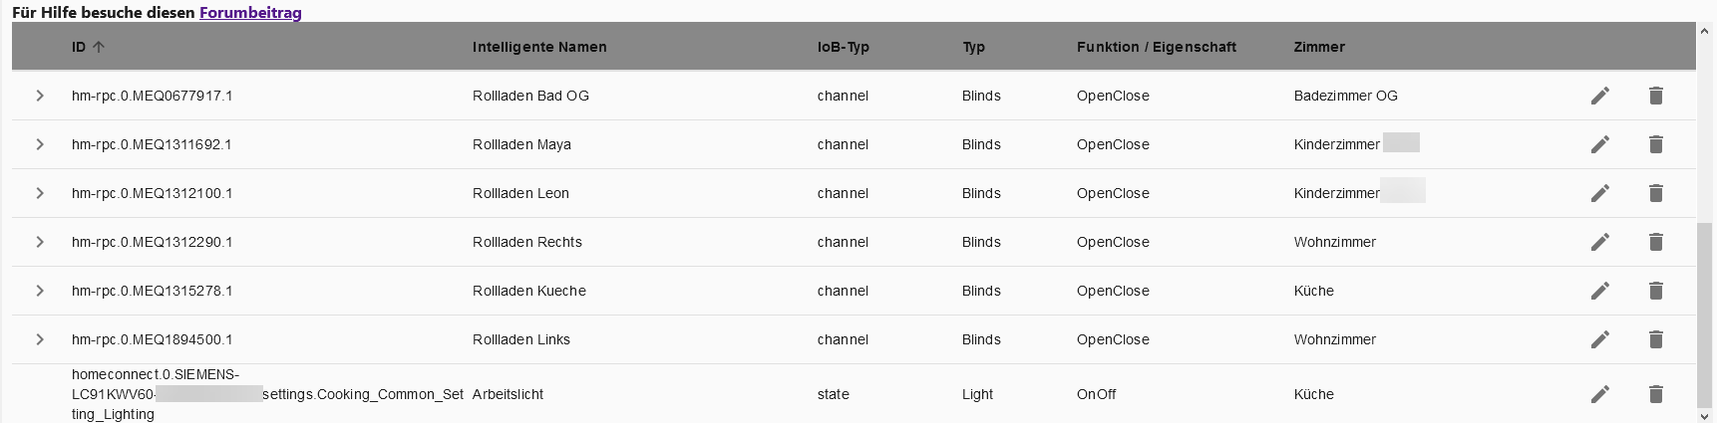Sort by the Zimmer column header

pyautogui.click(x=1319, y=47)
